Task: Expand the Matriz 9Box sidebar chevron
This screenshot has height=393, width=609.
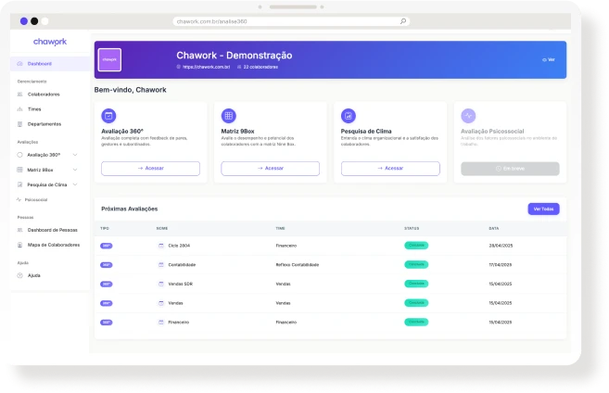Action: tap(75, 170)
